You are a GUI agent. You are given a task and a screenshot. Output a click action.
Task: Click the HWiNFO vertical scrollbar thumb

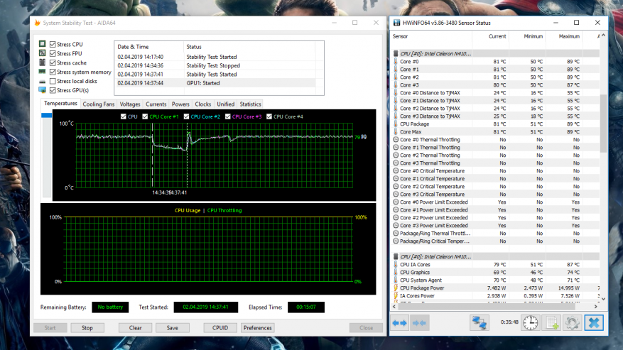coord(603,123)
